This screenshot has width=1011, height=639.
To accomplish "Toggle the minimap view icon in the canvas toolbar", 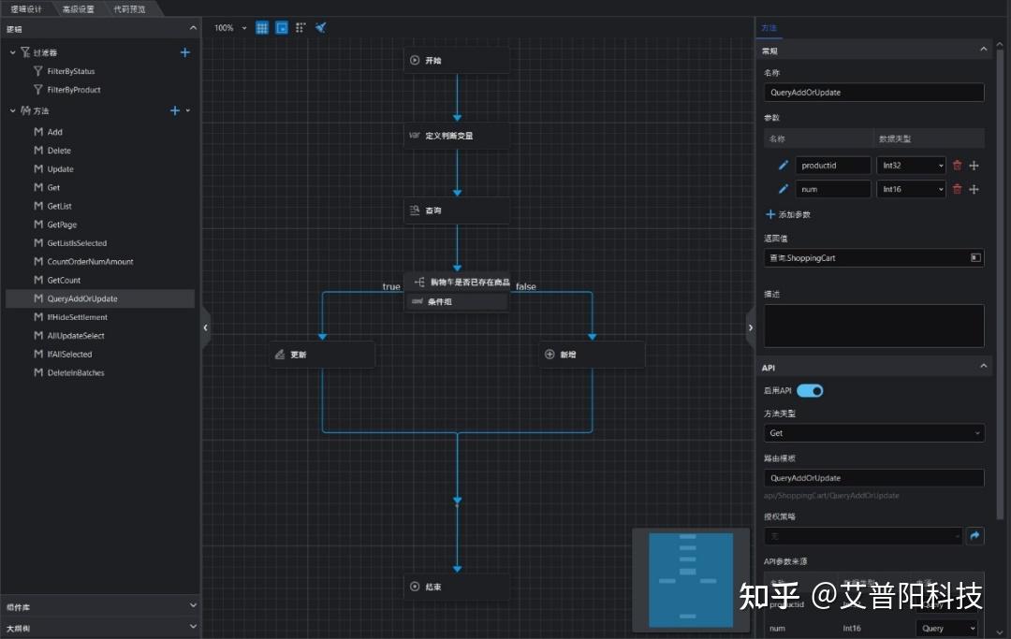I will (282, 28).
